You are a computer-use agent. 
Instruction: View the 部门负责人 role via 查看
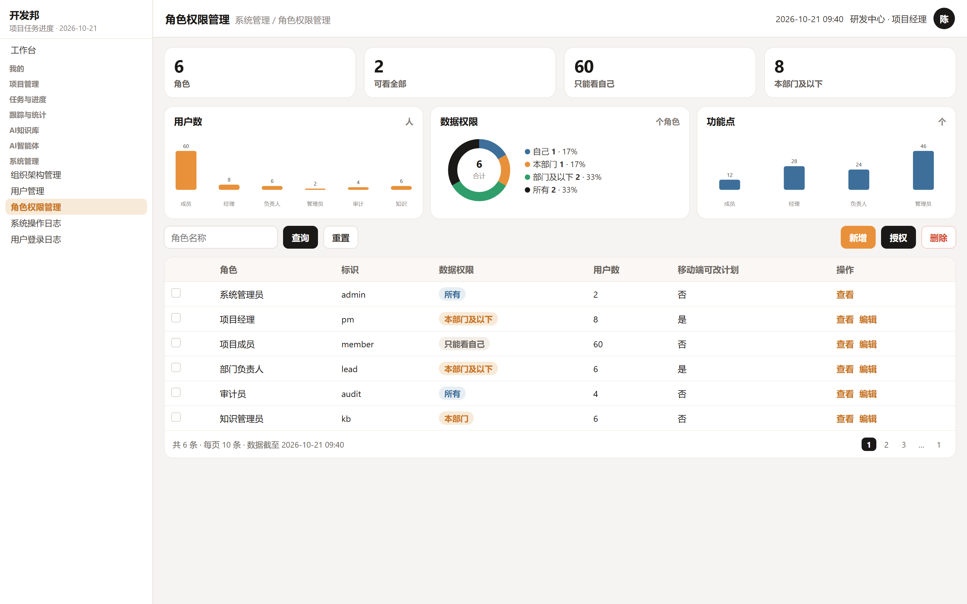(845, 369)
